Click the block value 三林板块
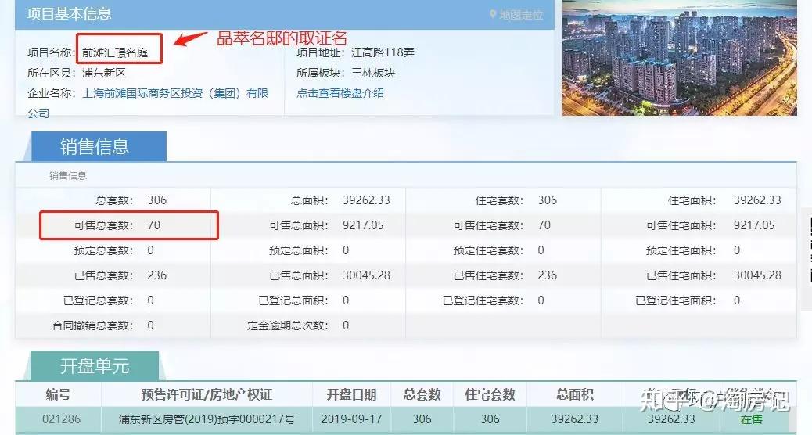Screen dimensions: 812x435 [373, 73]
